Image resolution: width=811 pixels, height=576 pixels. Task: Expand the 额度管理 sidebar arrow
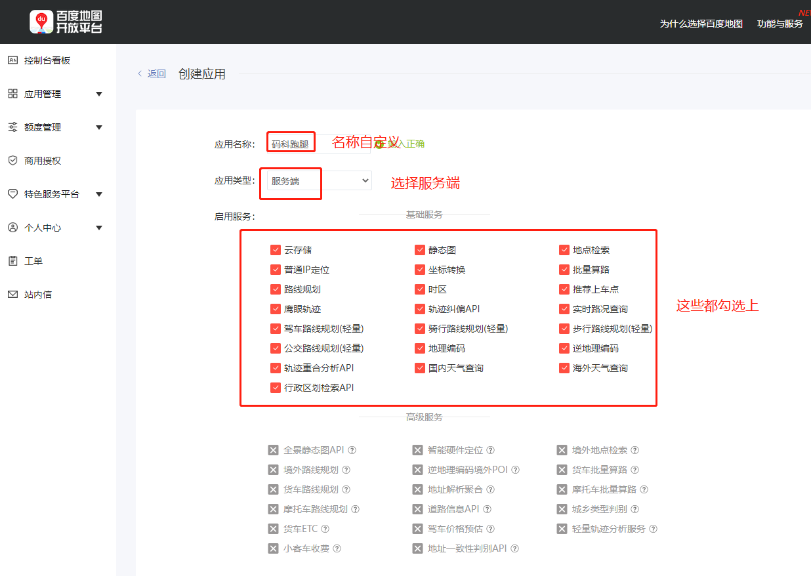point(99,127)
